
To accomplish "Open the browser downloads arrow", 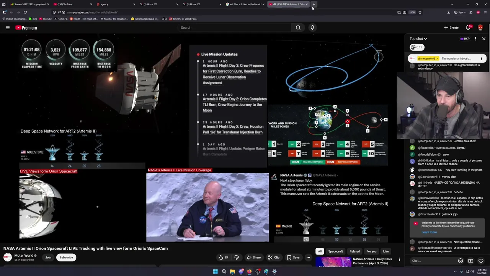I will tap(449, 12).
